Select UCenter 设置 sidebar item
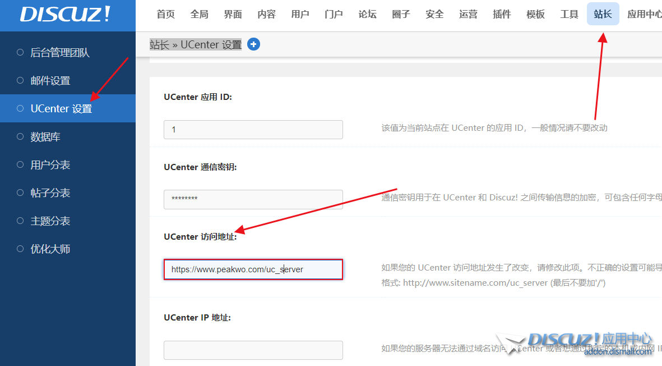Image resolution: width=662 pixels, height=366 pixels. point(61,109)
